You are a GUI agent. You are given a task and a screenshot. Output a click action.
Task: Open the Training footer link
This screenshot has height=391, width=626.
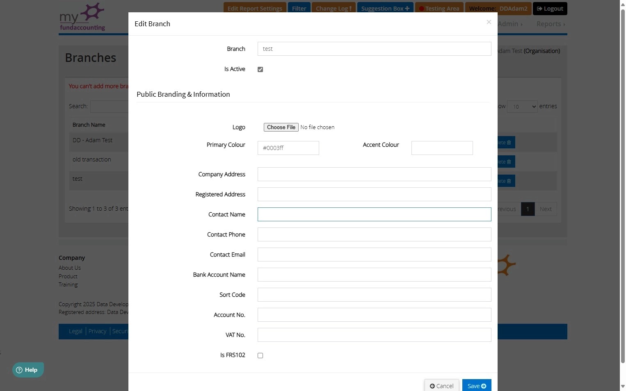pos(68,284)
